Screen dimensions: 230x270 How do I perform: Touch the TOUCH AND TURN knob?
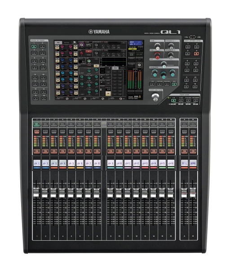point(155,97)
